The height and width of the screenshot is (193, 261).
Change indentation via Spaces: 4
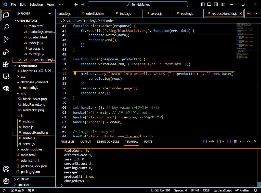coord(180,190)
